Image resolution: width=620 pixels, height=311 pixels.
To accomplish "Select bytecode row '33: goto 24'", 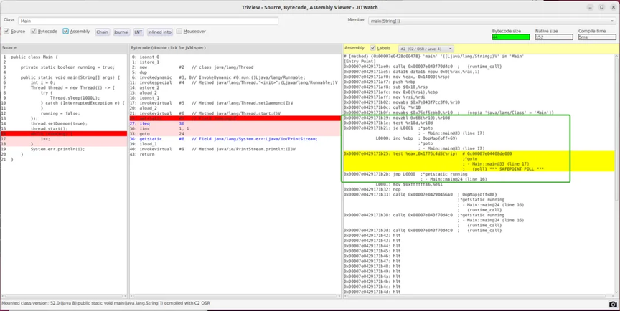I will tap(235, 134).
